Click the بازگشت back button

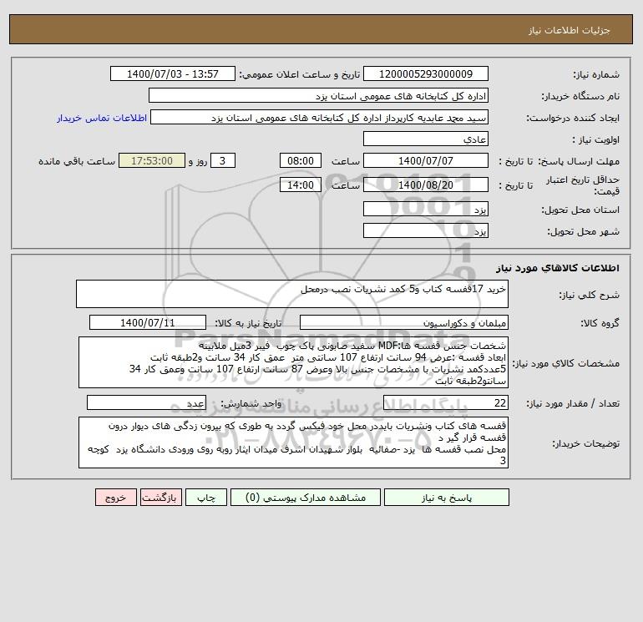coord(160,498)
